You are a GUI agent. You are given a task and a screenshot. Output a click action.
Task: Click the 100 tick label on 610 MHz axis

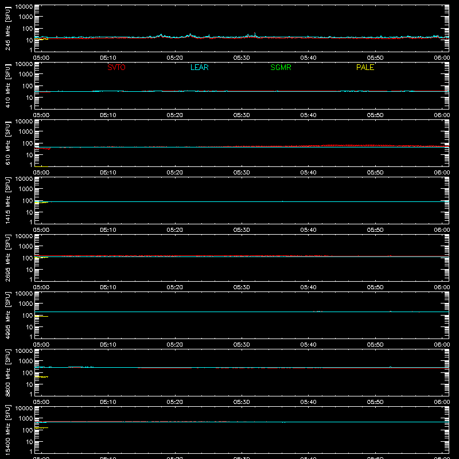pyautogui.click(x=28, y=143)
